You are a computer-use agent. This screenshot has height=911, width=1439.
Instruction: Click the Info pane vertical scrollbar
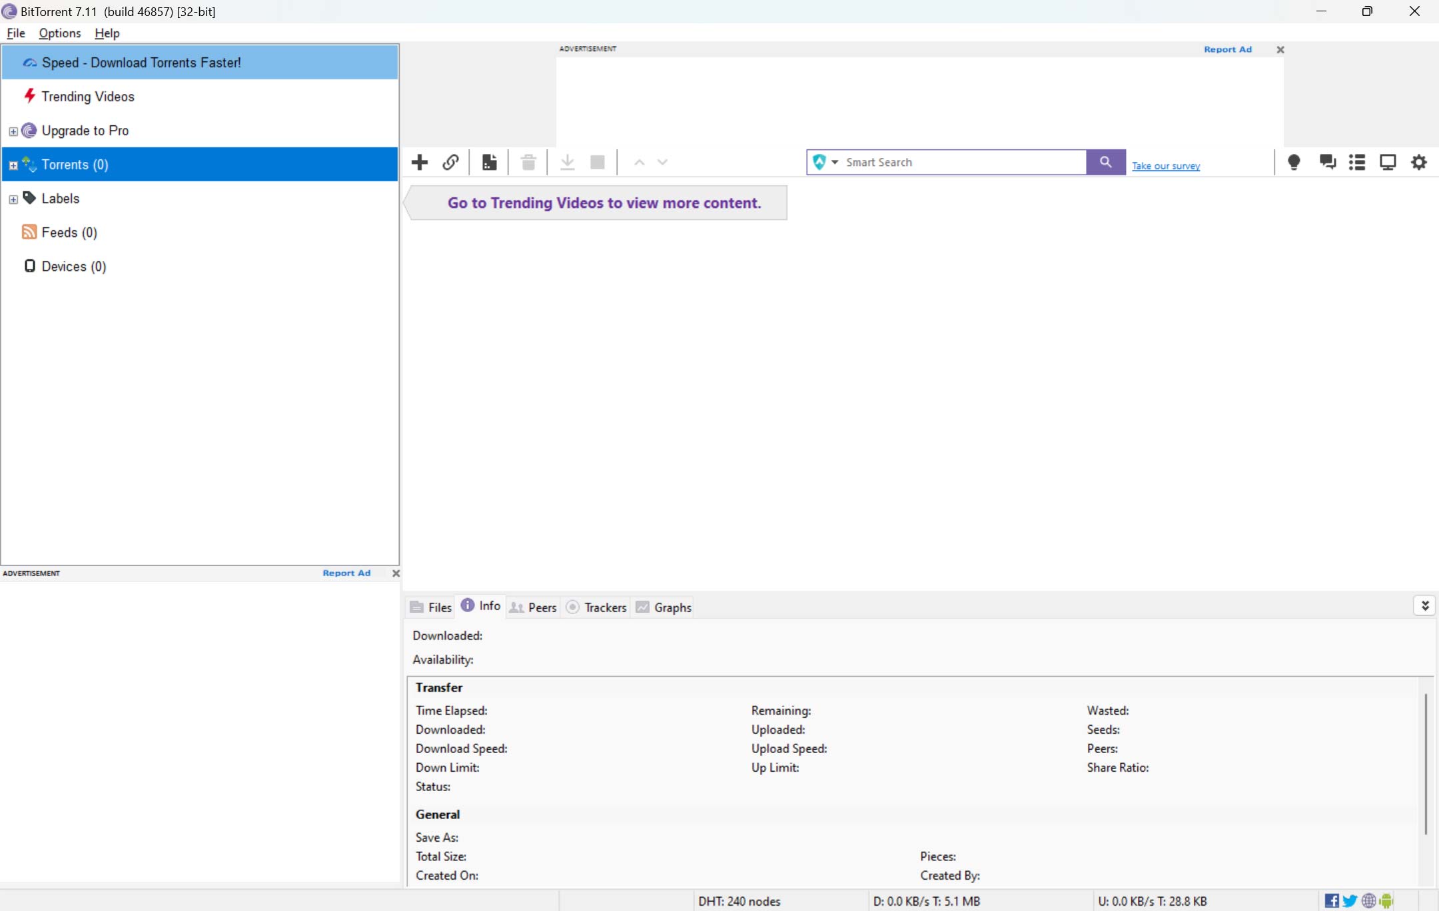(x=1426, y=764)
